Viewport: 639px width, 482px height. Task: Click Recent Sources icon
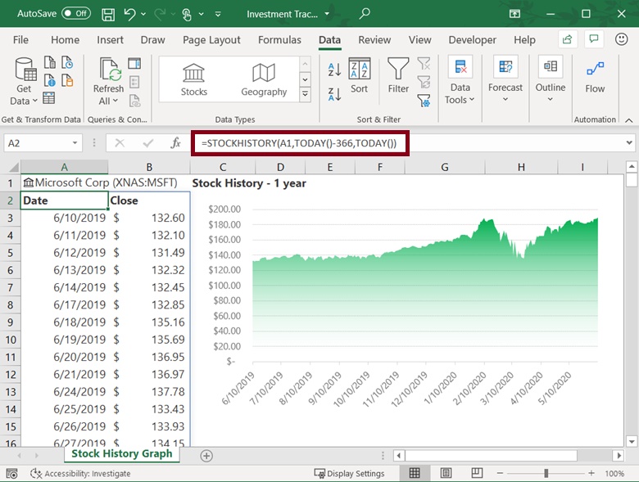click(x=67, y=63)
